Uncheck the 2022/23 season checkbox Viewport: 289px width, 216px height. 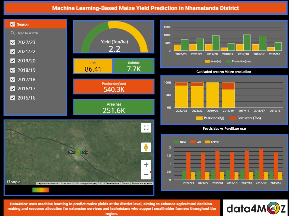[x=13, y=42]
